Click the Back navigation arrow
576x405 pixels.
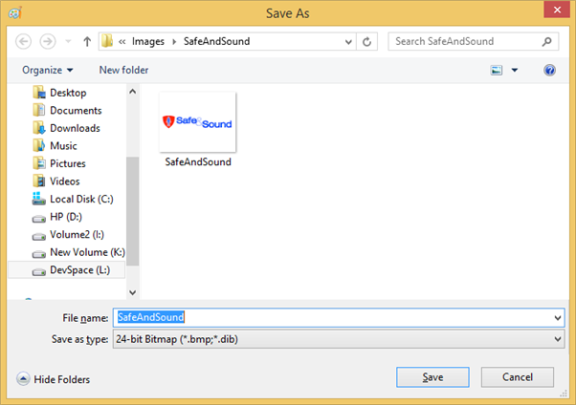pos(23,42)
